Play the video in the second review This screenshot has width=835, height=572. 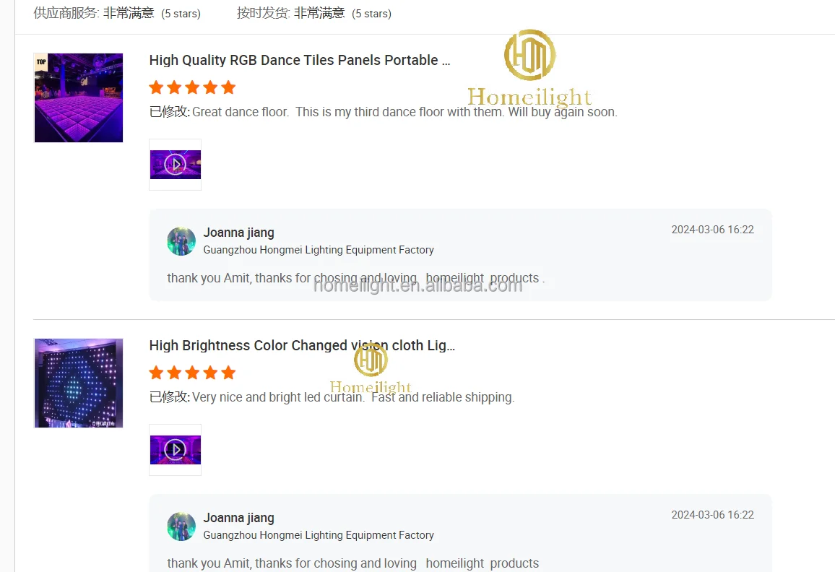[176, 450]
